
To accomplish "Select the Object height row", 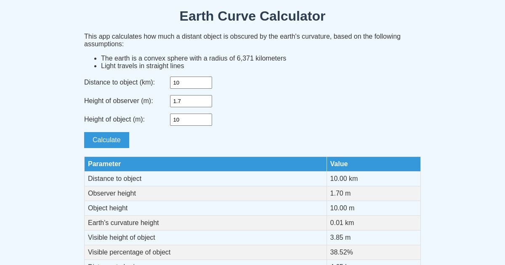I will pyautogui.click(x=108, y=208).
